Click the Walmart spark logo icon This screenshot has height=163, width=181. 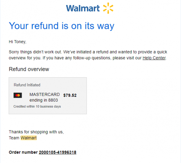click(108, 8)
